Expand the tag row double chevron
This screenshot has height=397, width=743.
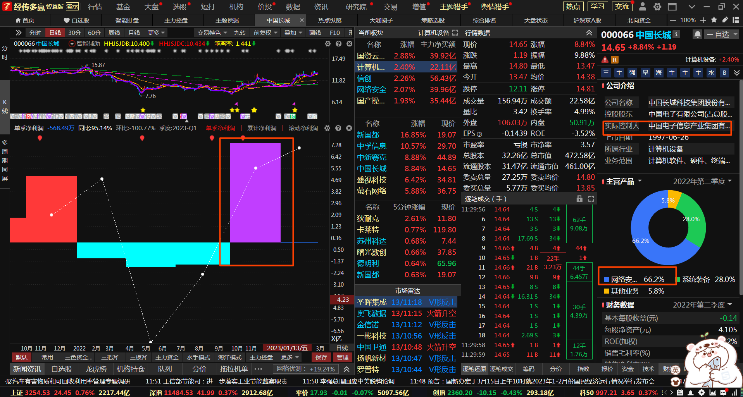click(737, 73)
